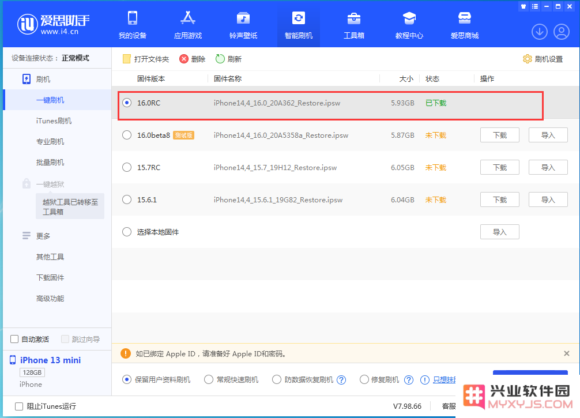Click the user account profile icon
580x418 pixels.
[x=561, y=32]
